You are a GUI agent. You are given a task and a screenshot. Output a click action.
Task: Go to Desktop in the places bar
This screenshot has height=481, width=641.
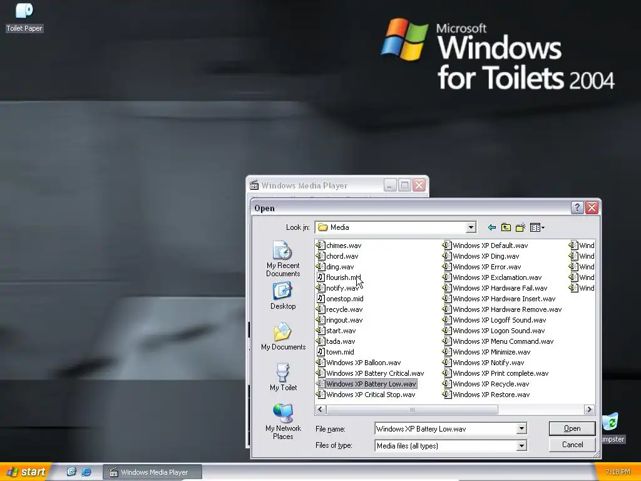coord(283,296)
